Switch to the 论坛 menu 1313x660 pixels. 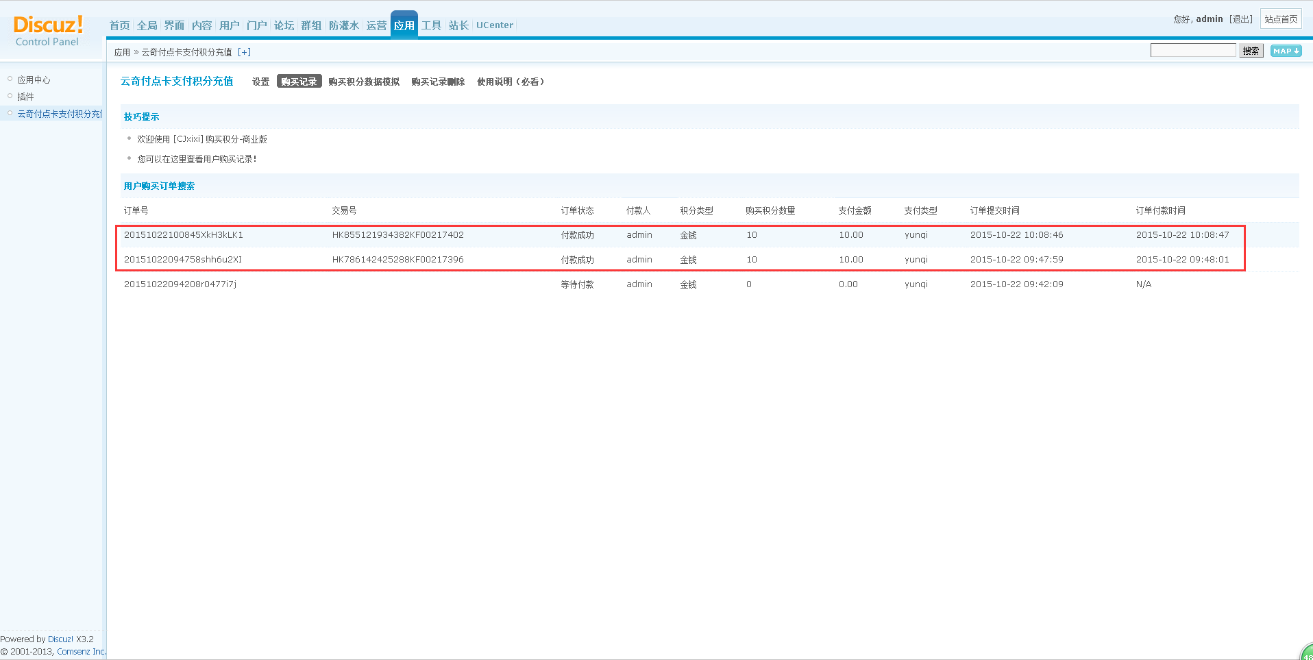tap(284, 25)
